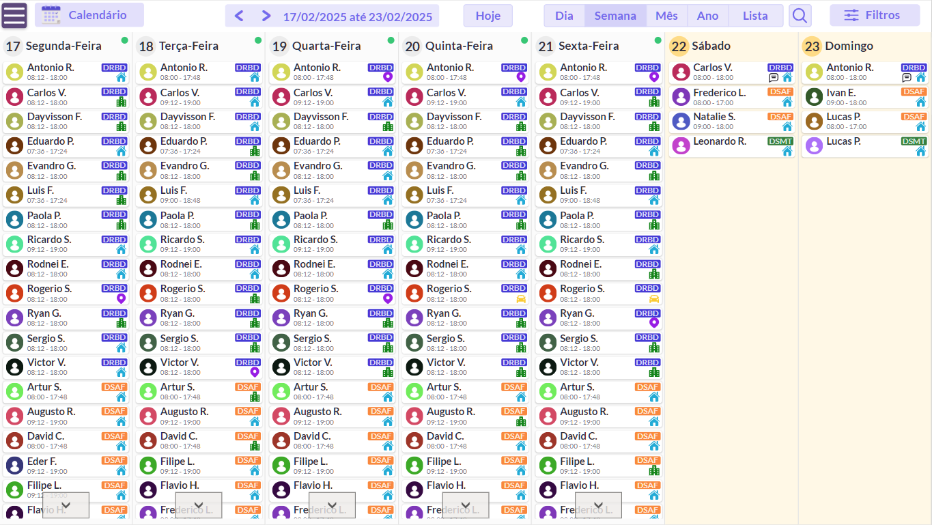932x525 pixels.
Task: Click location pin icon for Ryan G. Friday
Action: (654, 323)
